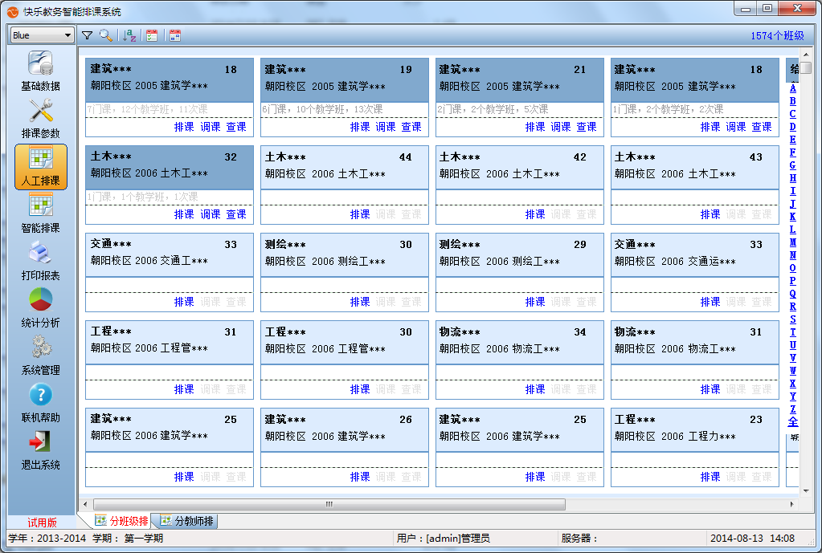Click the horizontal scrollbar thumb
Viewport: 822px width, 553px height.
pos(329,505)
